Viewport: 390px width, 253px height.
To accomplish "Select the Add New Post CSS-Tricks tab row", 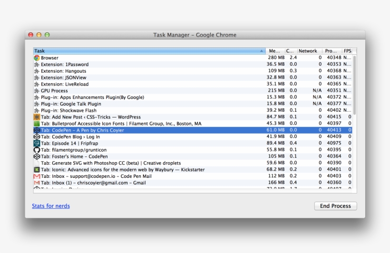I will 193,117.
